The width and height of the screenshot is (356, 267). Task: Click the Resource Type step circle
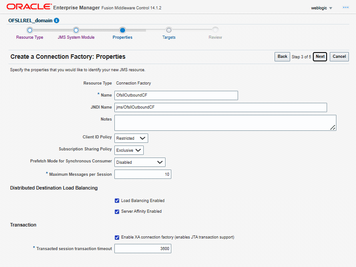30,30
